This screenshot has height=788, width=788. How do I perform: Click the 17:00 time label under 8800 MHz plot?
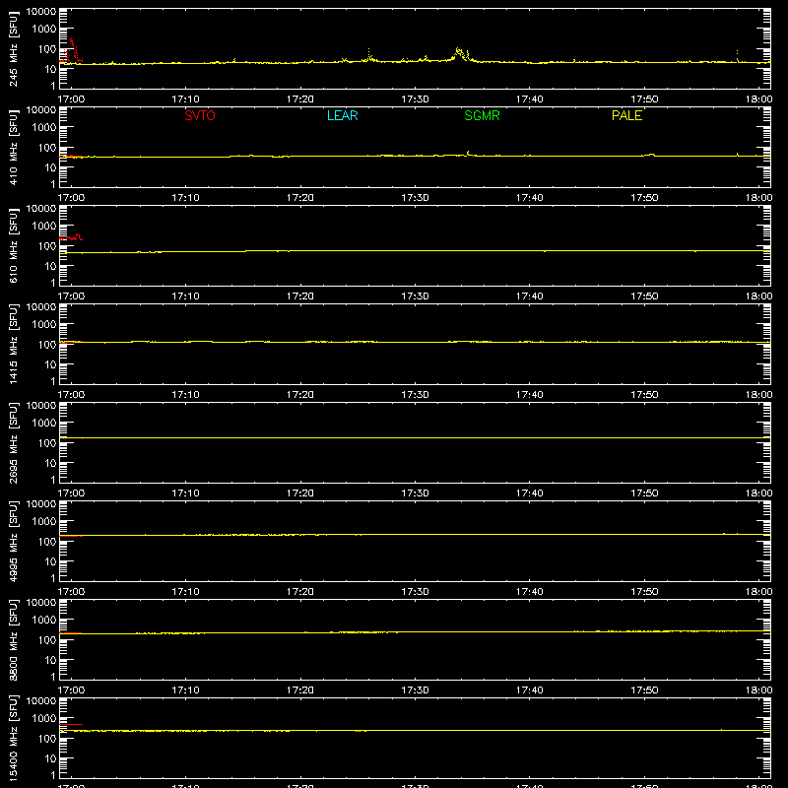(x=71, y=690)
